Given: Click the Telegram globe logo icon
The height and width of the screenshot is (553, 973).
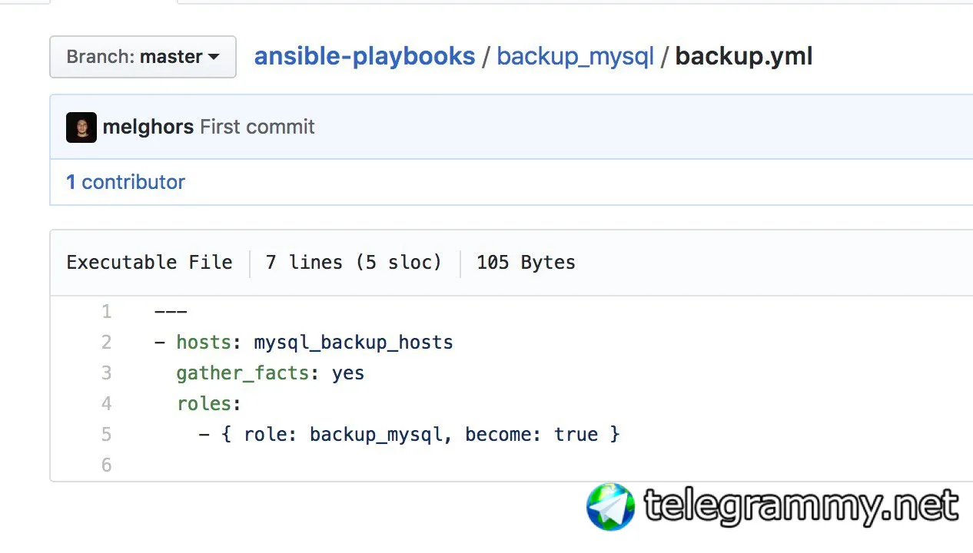Looking at the screenshot, I should [x=610, y=506].
